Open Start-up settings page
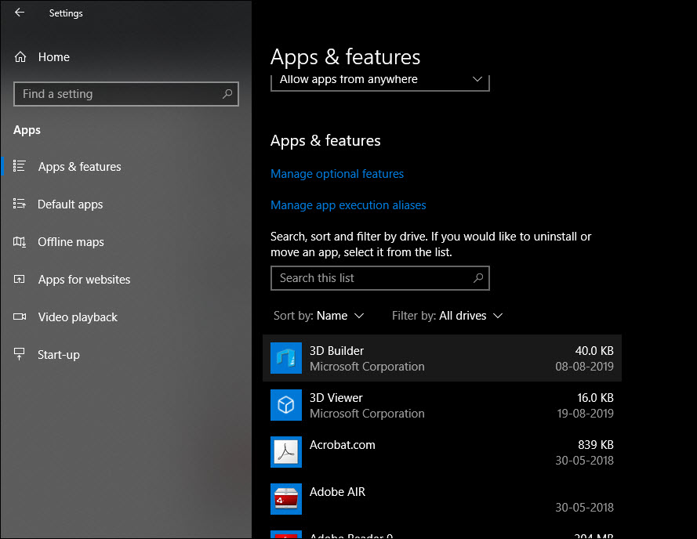697x539 pixels. tap(59, 355)
